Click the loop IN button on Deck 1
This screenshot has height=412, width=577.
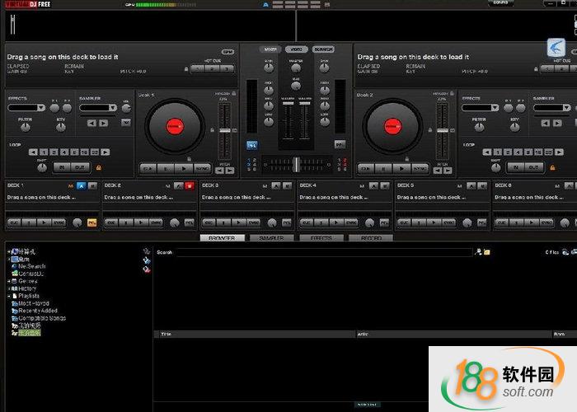pyautogui.click(x=62, y=167)
